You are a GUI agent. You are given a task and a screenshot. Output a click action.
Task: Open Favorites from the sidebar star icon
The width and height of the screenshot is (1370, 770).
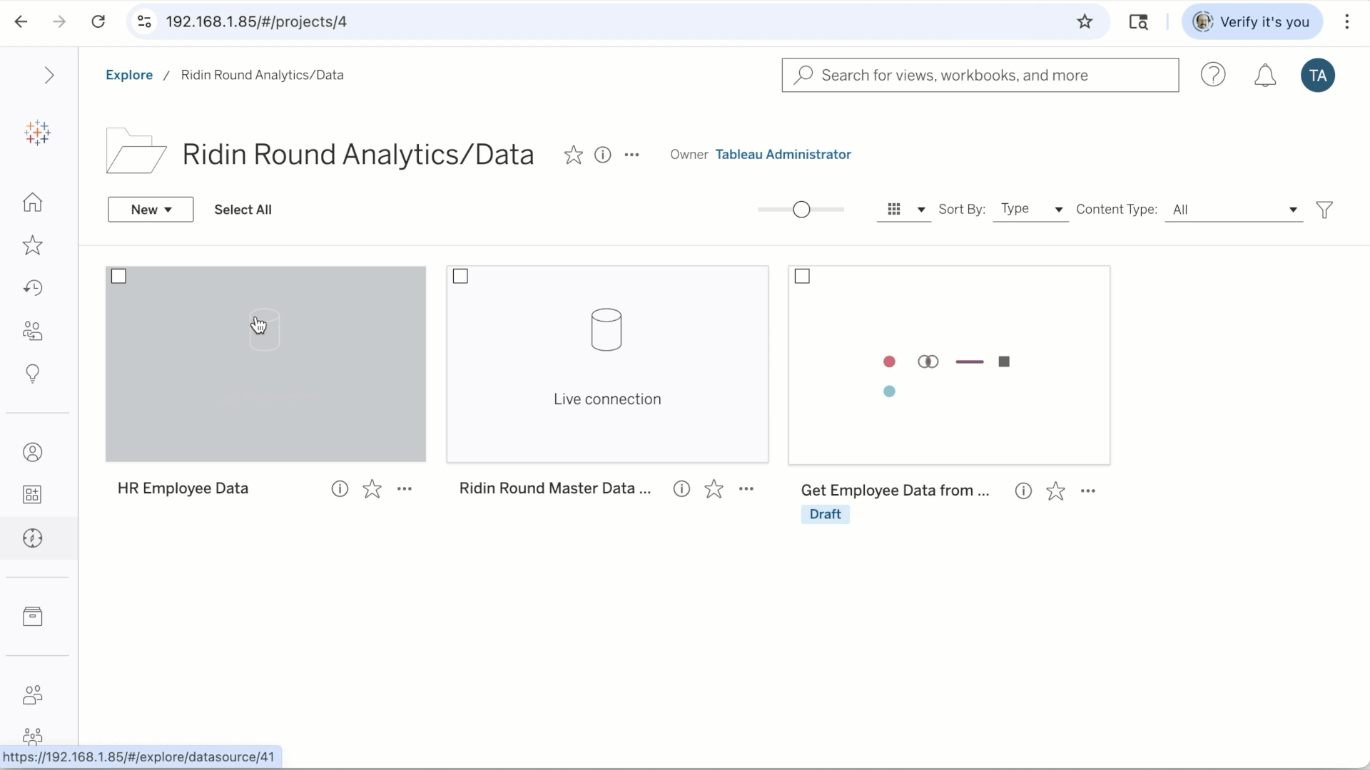(33, 245)
